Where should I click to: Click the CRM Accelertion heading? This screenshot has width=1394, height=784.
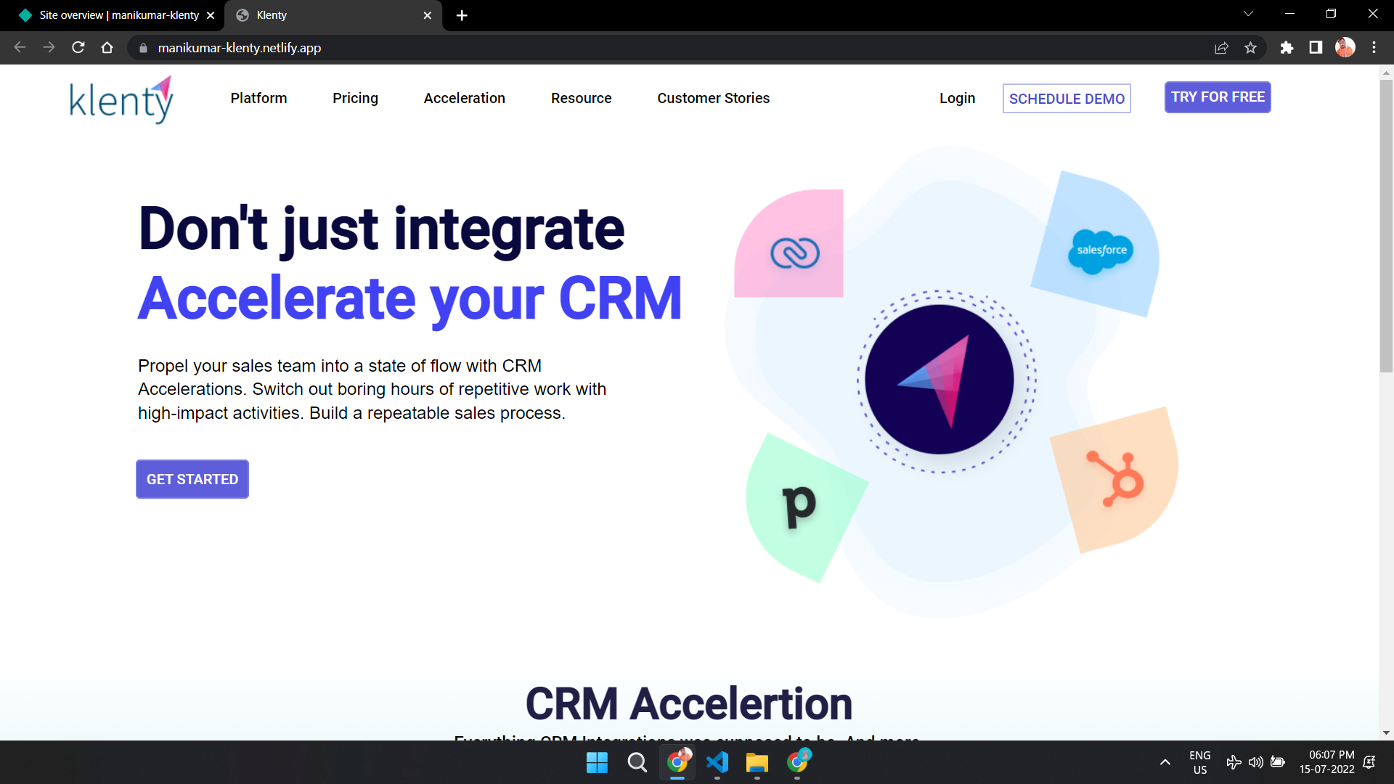click(x=688, y=703)
